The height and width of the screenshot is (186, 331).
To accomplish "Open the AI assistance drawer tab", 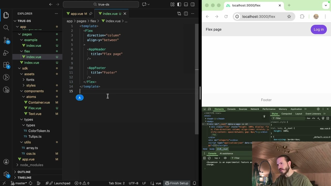I will [226, 153].
